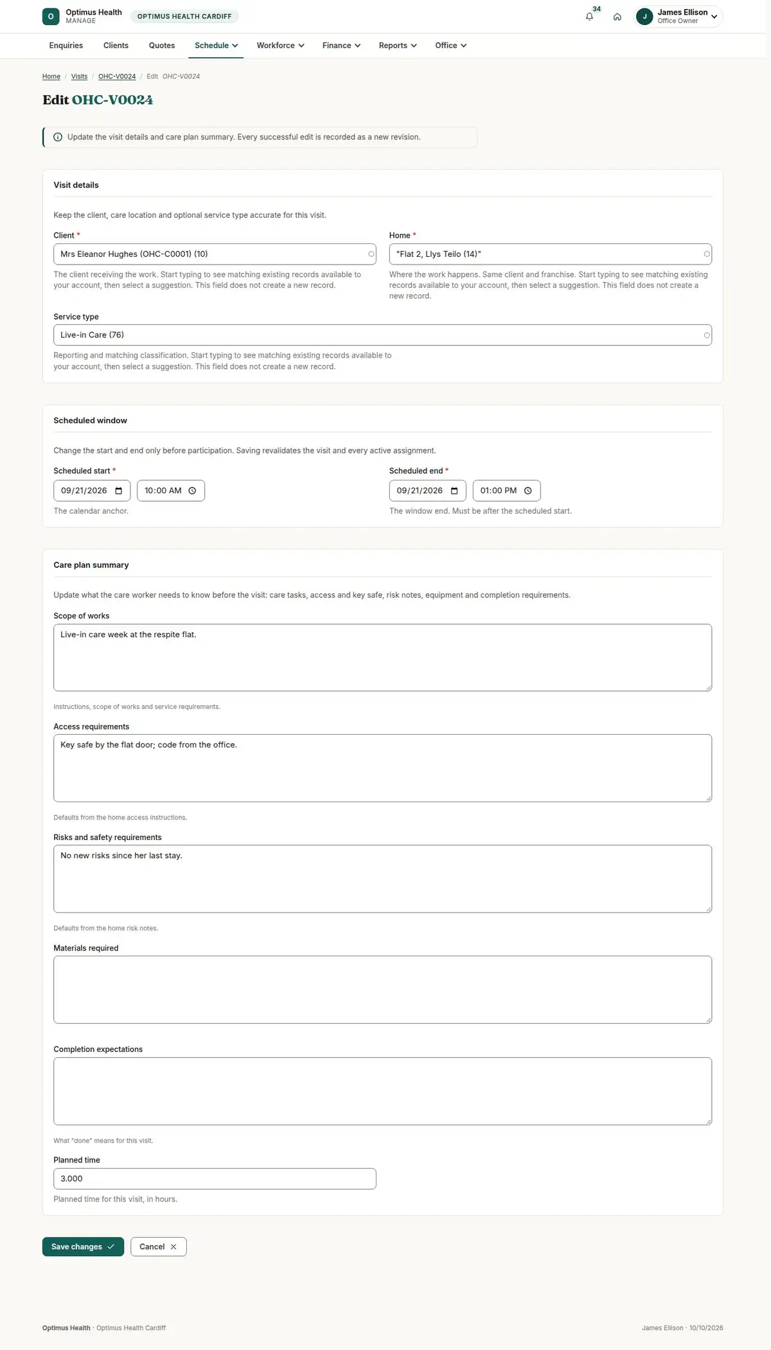Open the James Ellison account menu
Screen dimensions: 771x1350
pyautogui.click(x=678, y=17)
